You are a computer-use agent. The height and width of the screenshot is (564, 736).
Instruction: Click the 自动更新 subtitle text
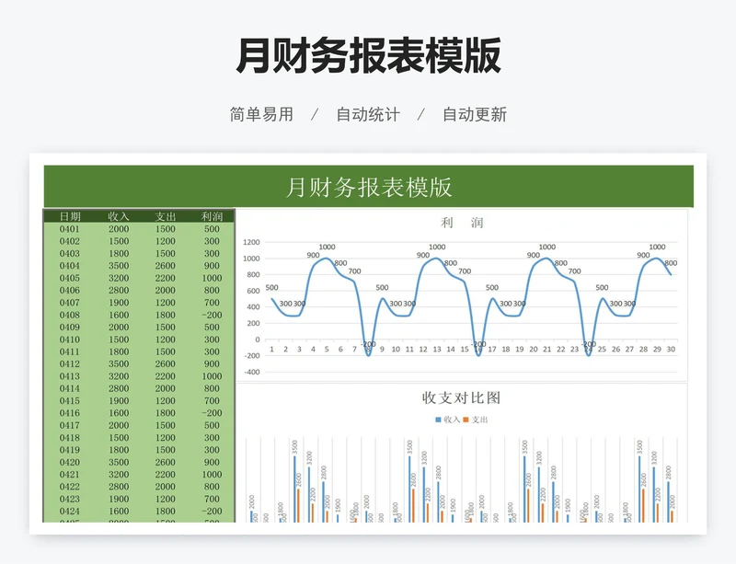(475, 114)
